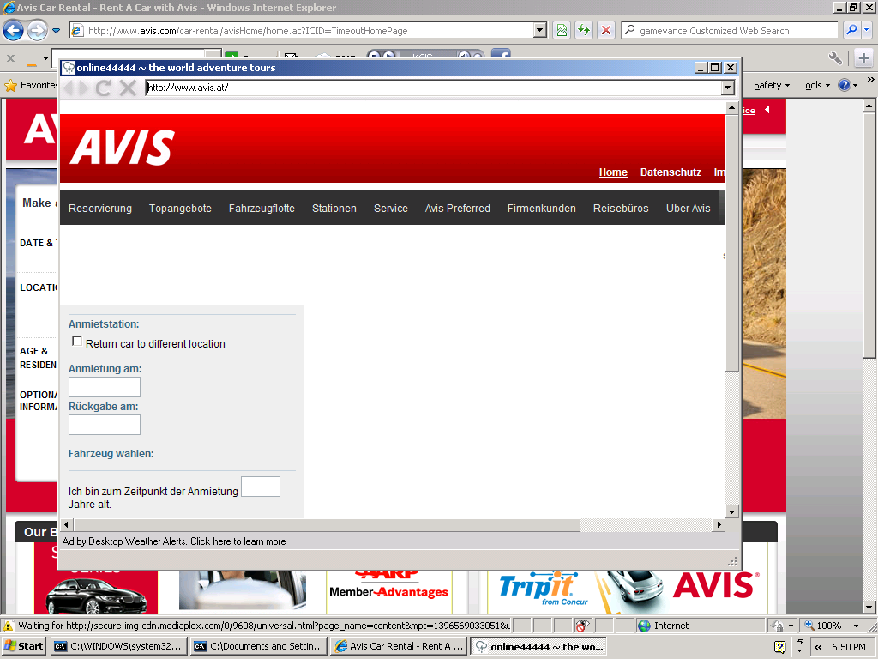This screenshot has height=659, width=878.
Task: Open recent pages dropdown beside the forward button
Action: click(56, 31)
